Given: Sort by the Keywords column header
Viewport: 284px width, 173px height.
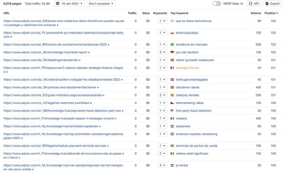Looking at the screenshot, I should pyautogui.click(x=160, y=13).
